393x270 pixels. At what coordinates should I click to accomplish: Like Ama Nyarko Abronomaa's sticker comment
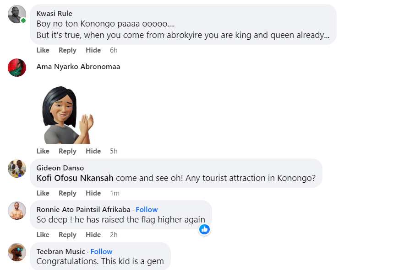click(x=43, y=151)
